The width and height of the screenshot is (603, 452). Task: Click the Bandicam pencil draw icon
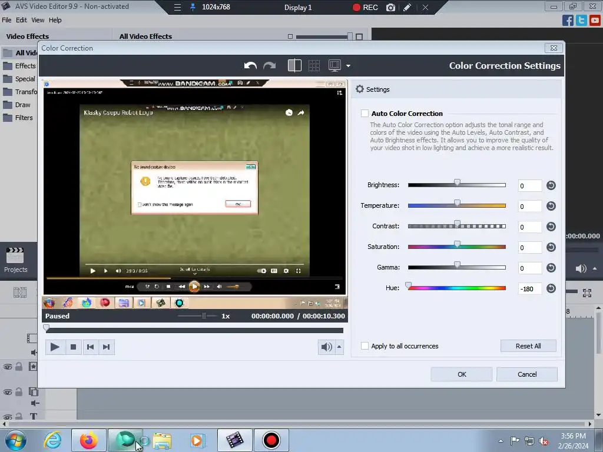[x=407, y=7]
